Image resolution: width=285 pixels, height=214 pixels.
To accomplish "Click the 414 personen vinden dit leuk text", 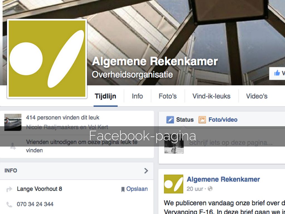I will (x=63, y=118).
